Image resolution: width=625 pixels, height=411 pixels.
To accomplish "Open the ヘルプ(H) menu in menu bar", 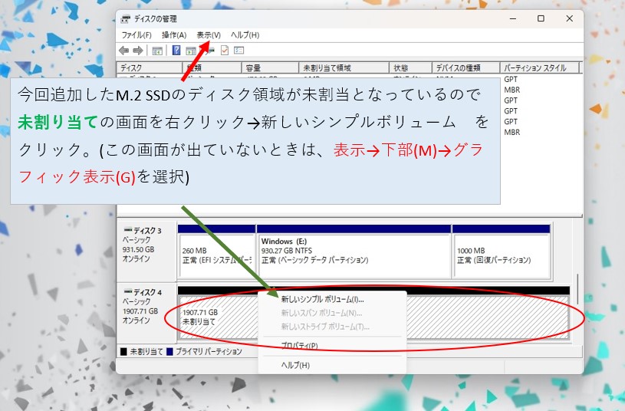I will 245,35.
